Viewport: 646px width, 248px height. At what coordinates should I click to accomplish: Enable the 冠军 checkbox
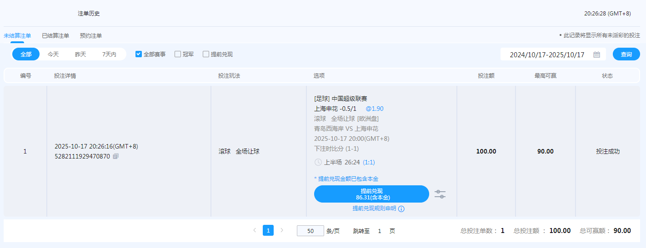point(178,54)
